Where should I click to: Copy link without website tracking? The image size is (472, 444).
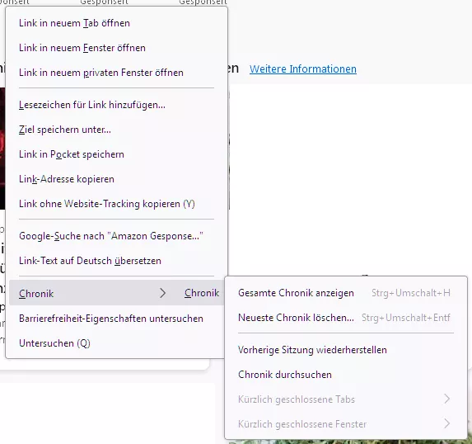tap(116, 204)
